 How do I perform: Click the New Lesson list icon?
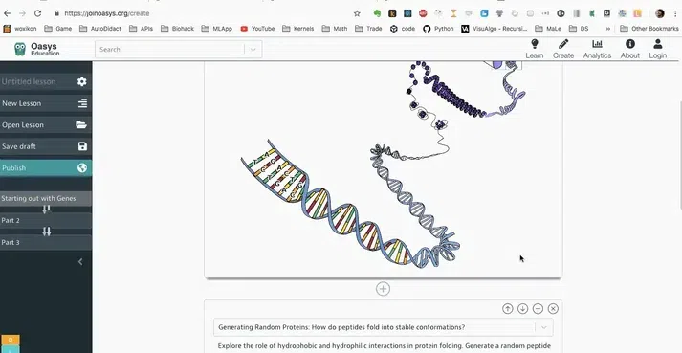coord(82,103)
